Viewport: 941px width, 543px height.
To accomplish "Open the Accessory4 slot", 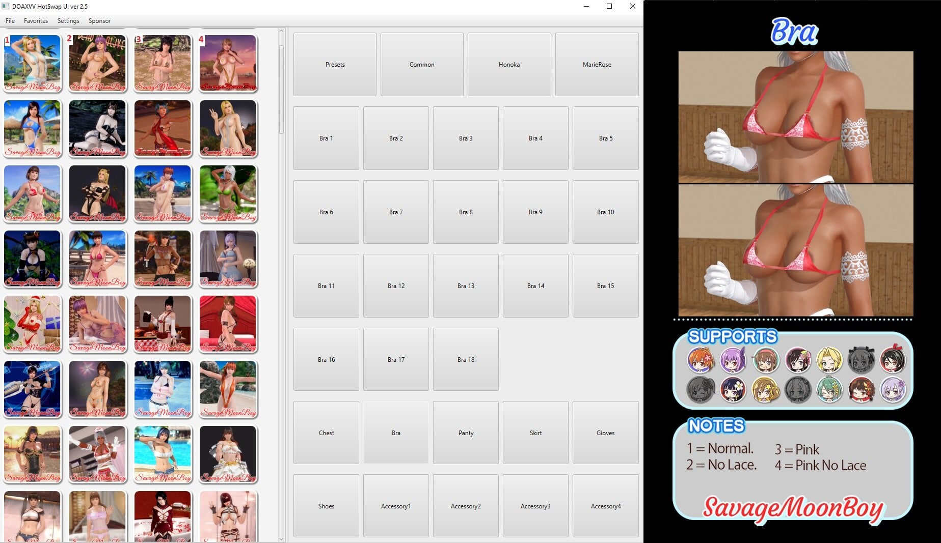I will click(x=605, y=506).
